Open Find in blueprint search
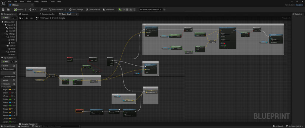 click(x=43, y=10)
